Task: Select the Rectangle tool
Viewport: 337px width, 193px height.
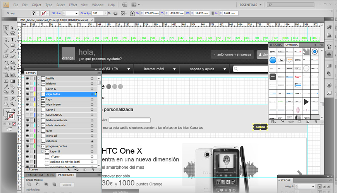Action: coord(12,45)
